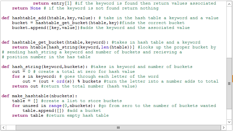The height and width of the screenshot is (131, 233).
Task: Click the 'bucket.append([key,value])' code
Action: [x=46, y=28]
